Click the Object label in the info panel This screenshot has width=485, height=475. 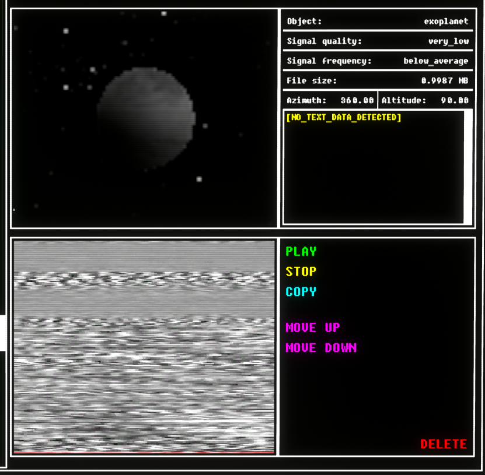(x=304, y=22)
